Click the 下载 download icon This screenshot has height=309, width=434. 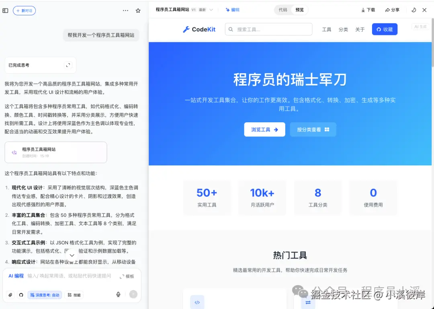click(x=368, y=10)
